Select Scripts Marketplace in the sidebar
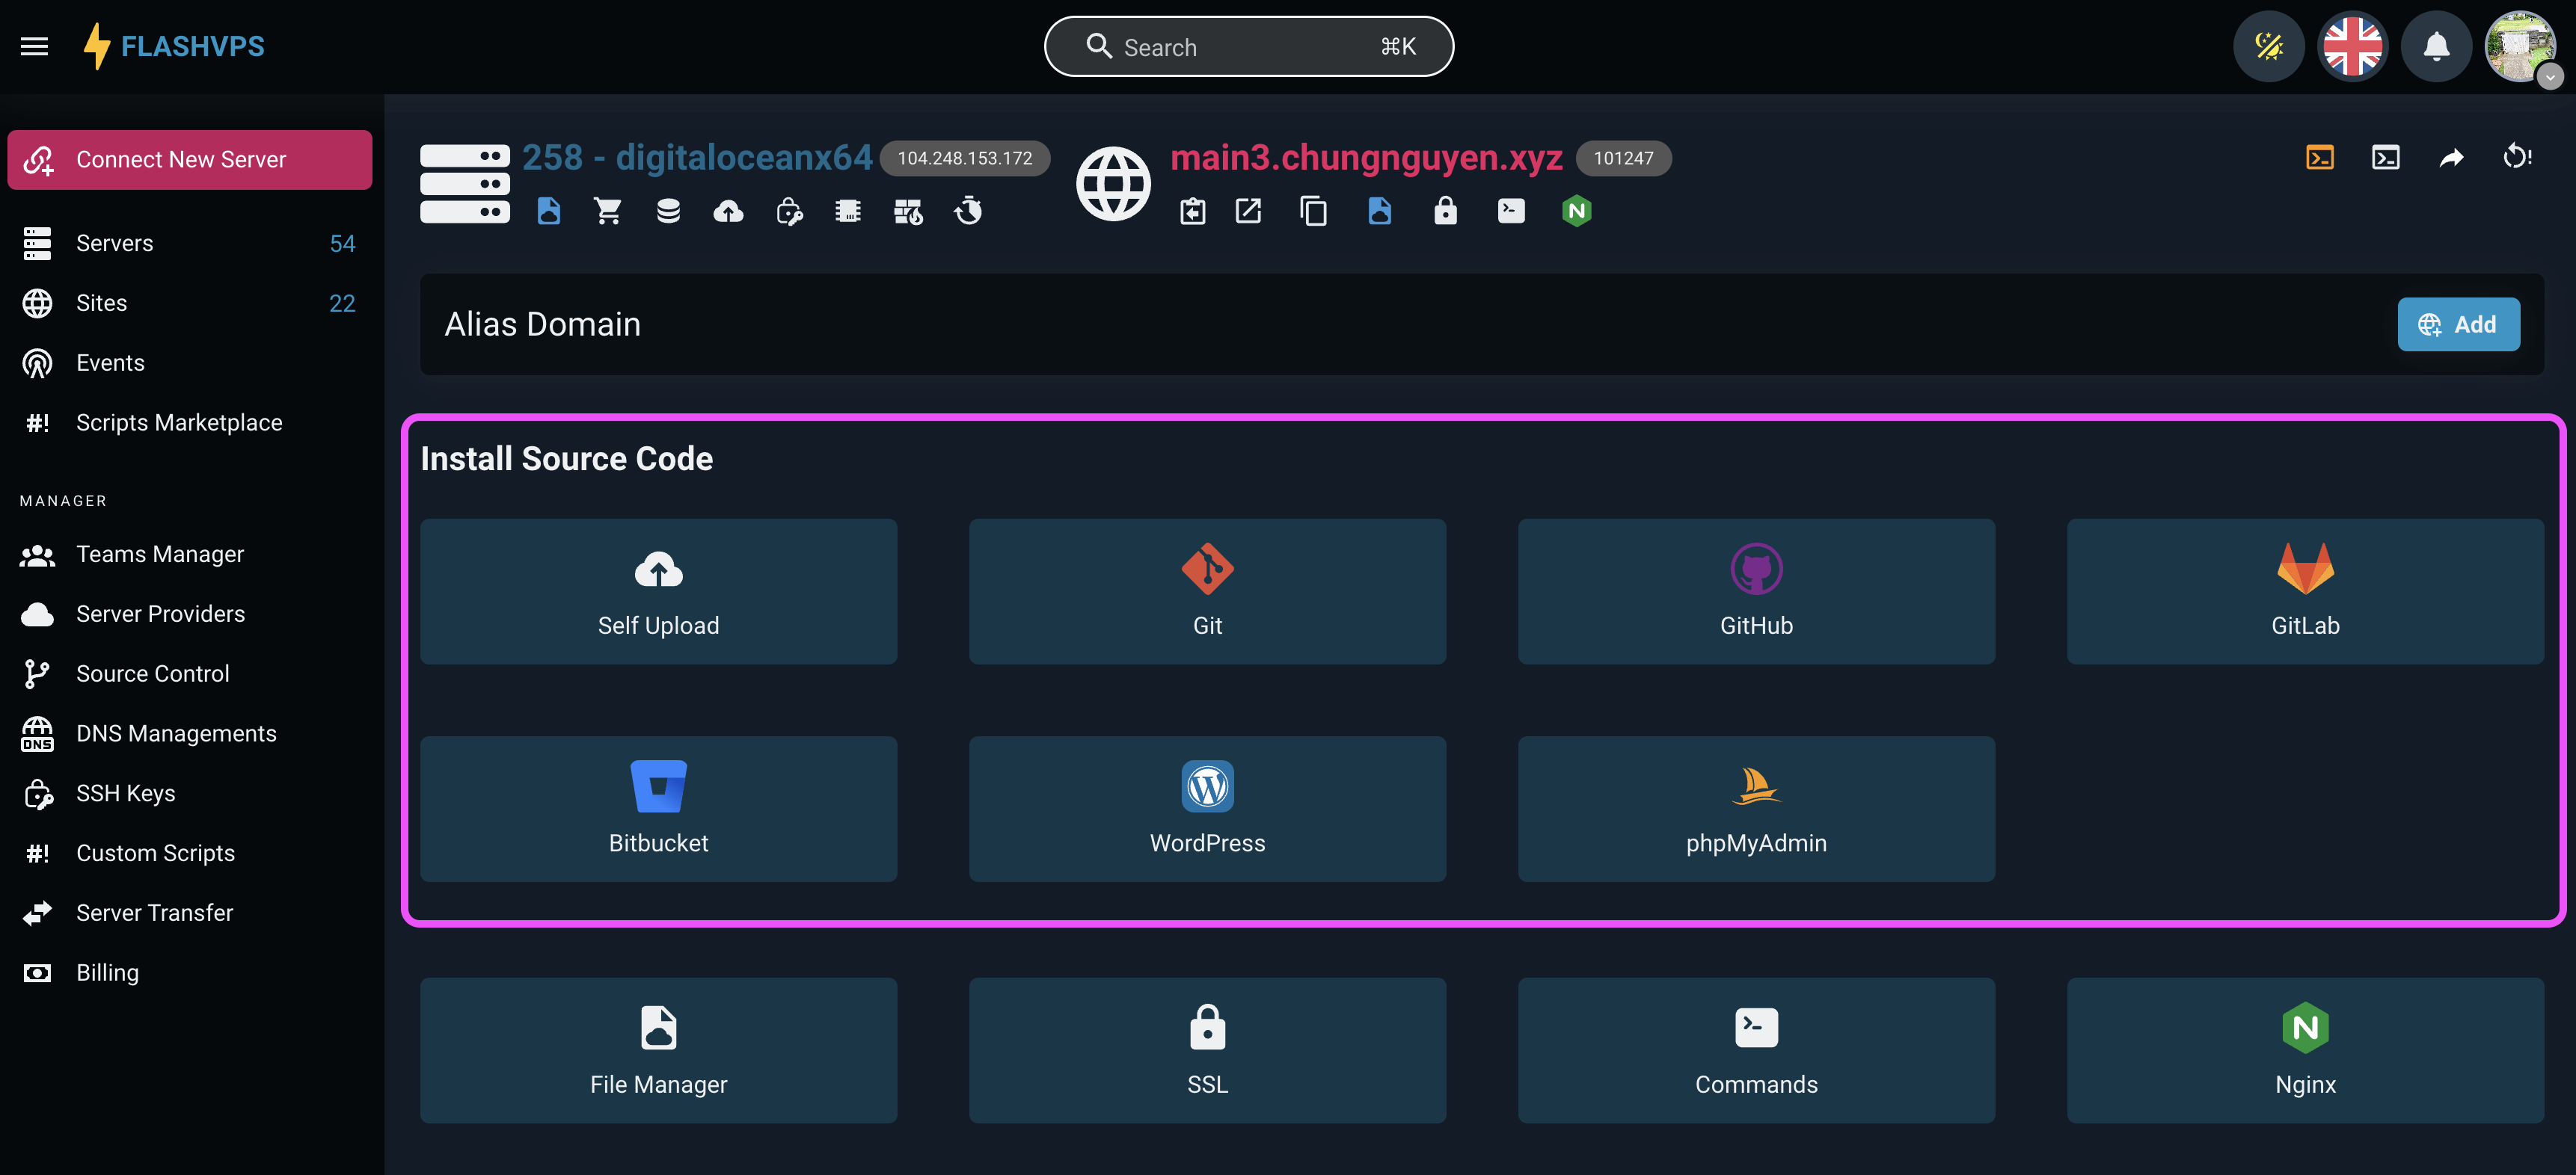 tap(179, 422)
